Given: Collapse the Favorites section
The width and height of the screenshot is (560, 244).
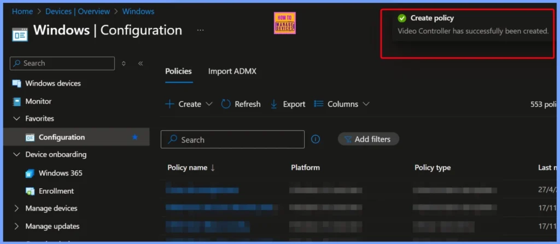Looking at the screenshot, I should click(16, 118).
